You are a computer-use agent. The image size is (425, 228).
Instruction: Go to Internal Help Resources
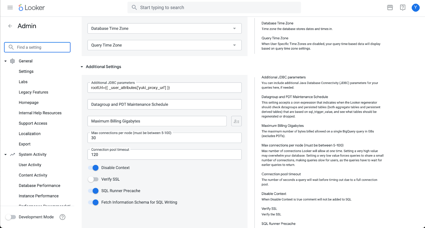(x=40, y=113)
